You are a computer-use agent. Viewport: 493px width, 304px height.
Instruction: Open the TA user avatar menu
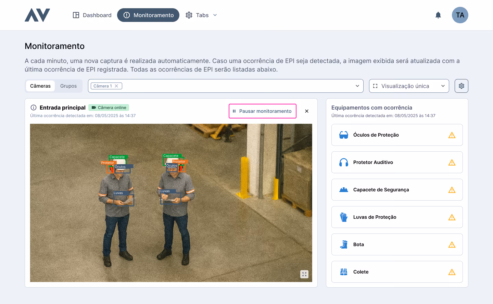460,15
